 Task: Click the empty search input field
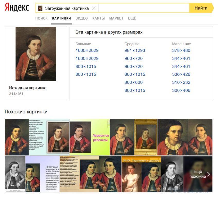[x=144, y=8]
